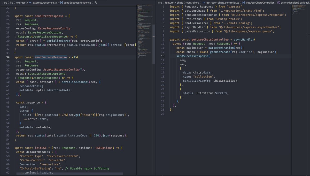Click the function icon before asyncHandler() callback
Viewport: 310px width, 176px height.
pyautogui.click(x=278, y=3)
